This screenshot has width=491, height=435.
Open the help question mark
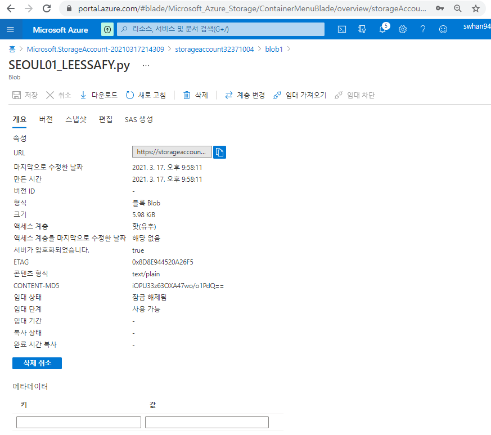click(423, 29)
